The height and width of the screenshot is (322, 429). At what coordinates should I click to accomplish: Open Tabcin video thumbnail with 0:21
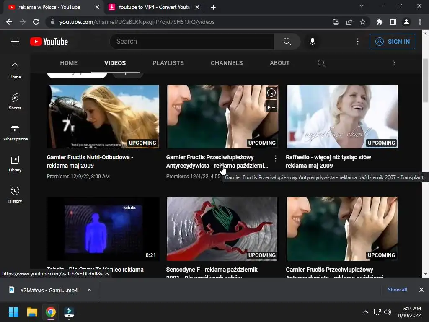click(103, 229)
